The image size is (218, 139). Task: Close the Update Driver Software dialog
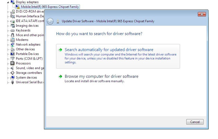coord(202,14)
